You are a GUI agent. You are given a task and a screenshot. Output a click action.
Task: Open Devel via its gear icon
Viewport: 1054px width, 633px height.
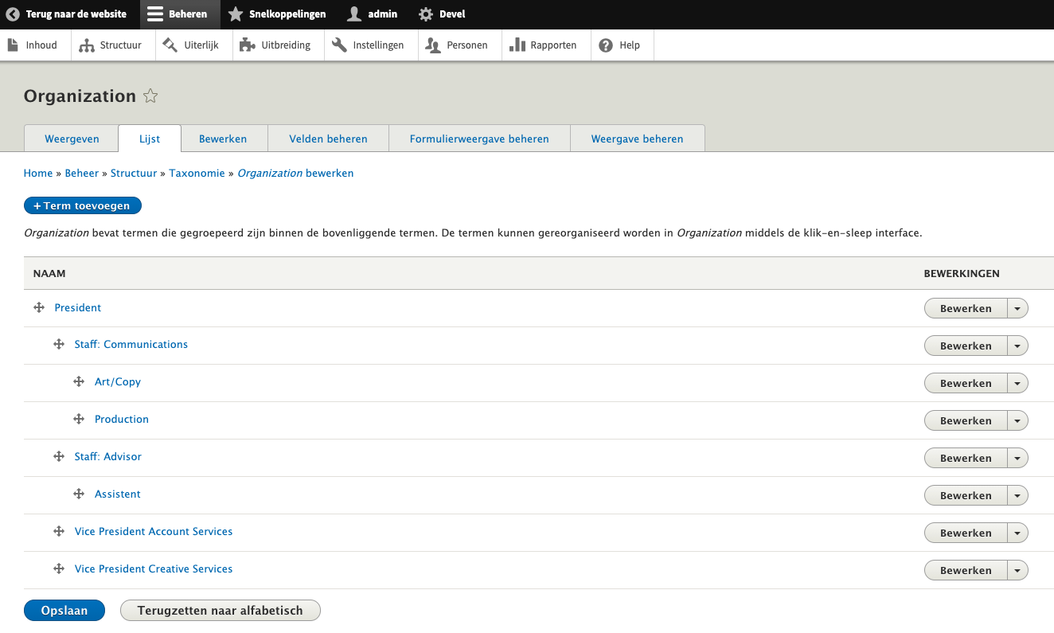click(x=424, y=14)
